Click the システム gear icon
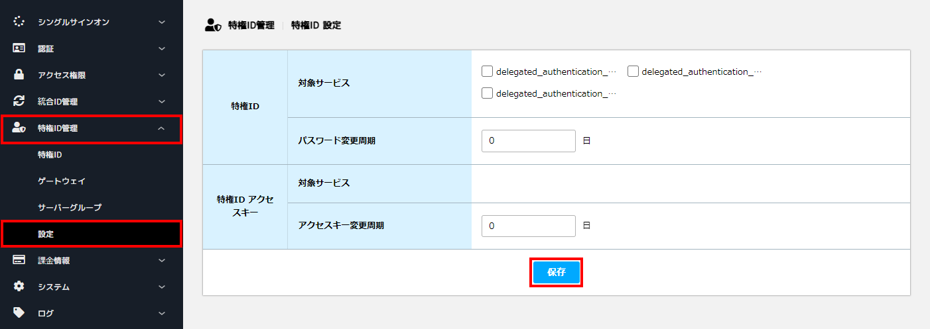This screenshot has width=930, height=329. click(19, 287)
